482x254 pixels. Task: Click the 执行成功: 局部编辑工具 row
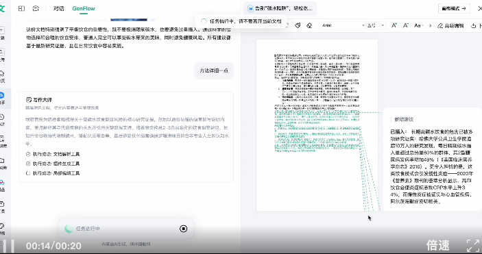point(53,173)
